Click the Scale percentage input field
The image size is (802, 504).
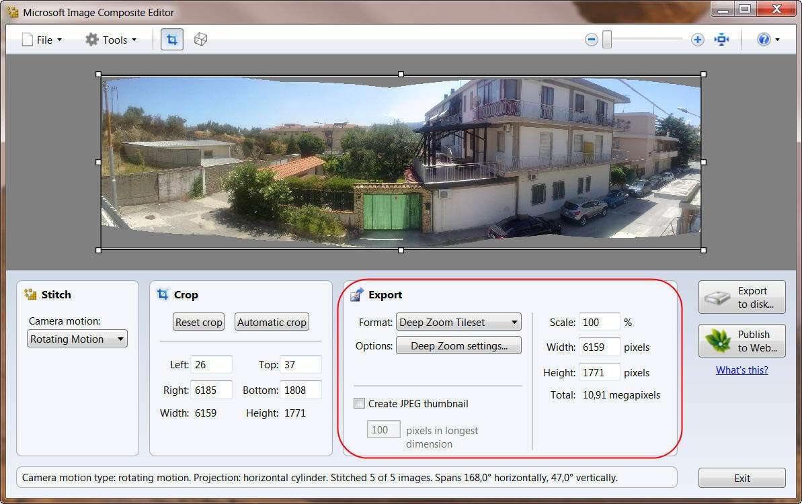[x=600, y=323]
